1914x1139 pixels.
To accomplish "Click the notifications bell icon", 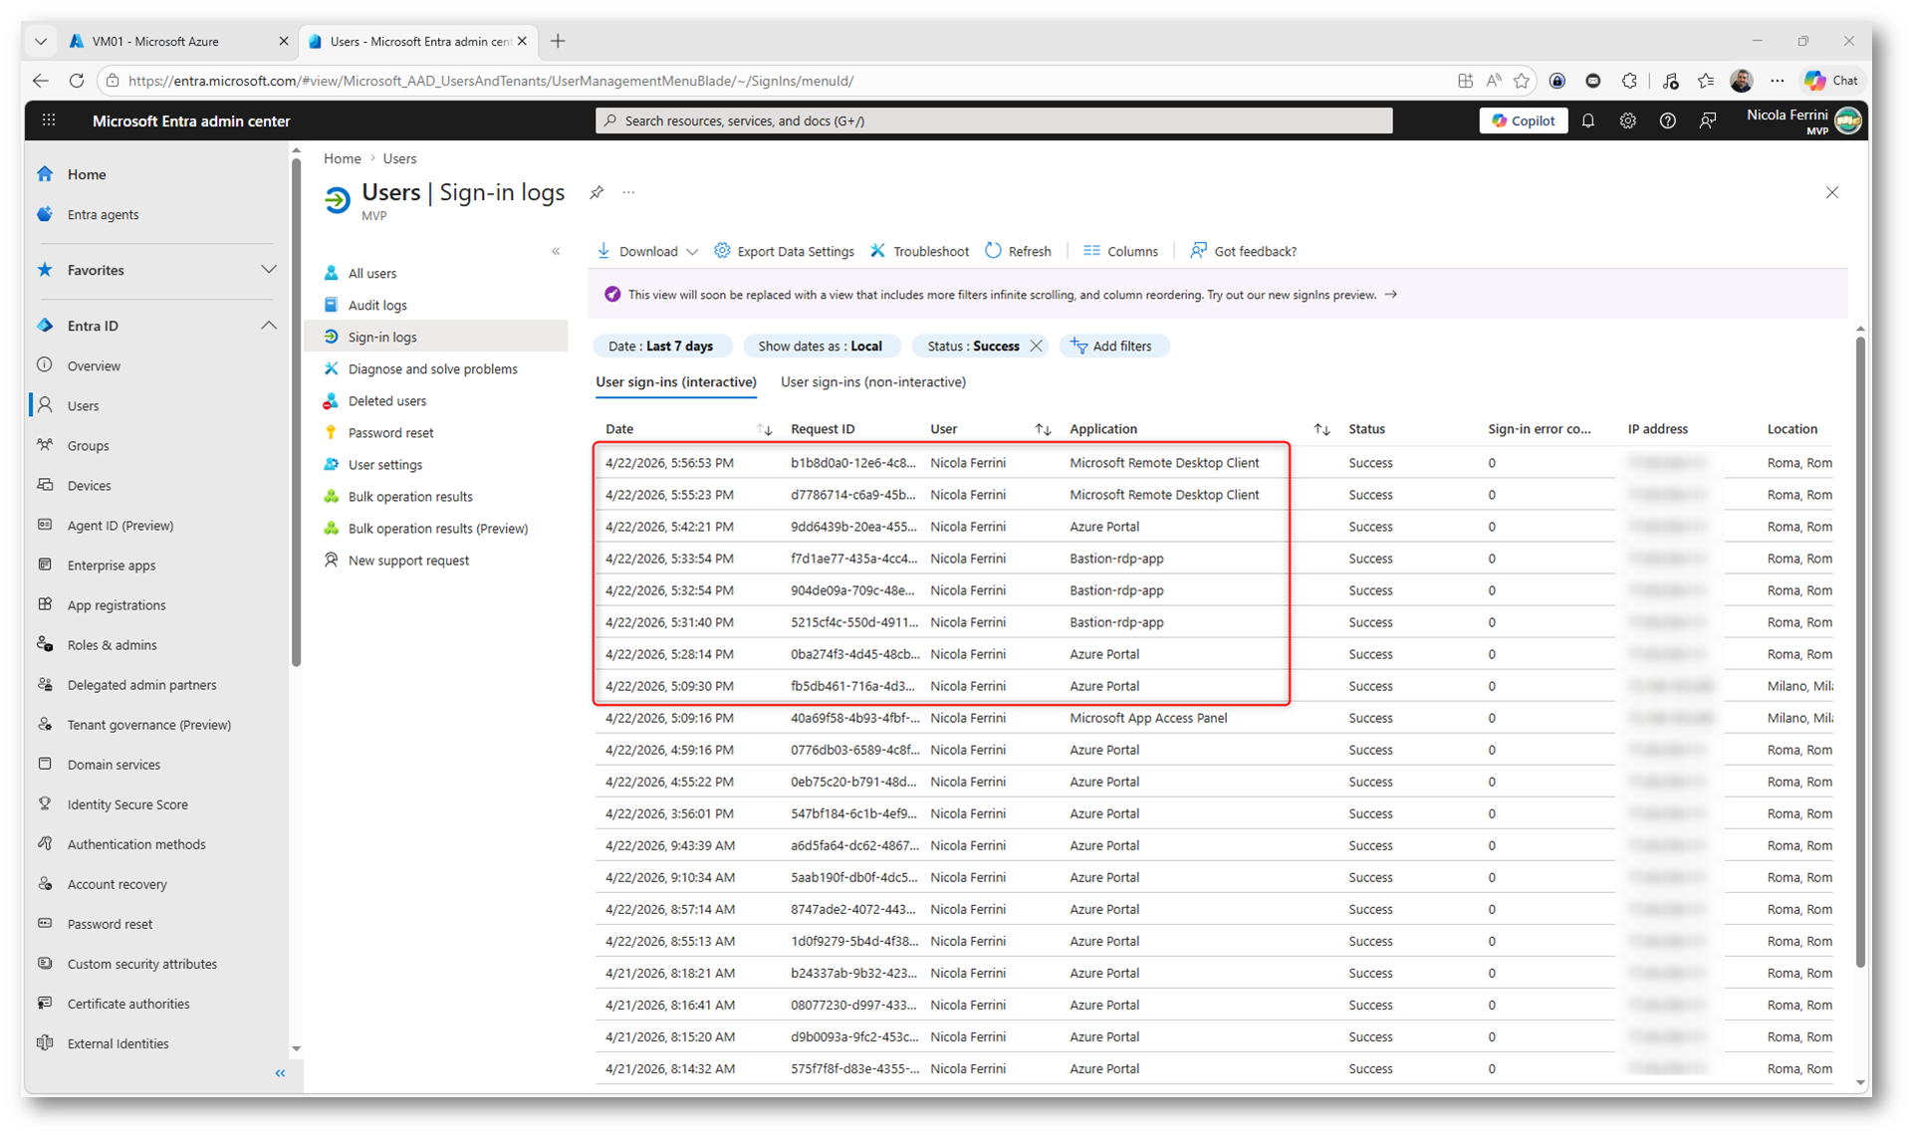I will (1588, 120).
